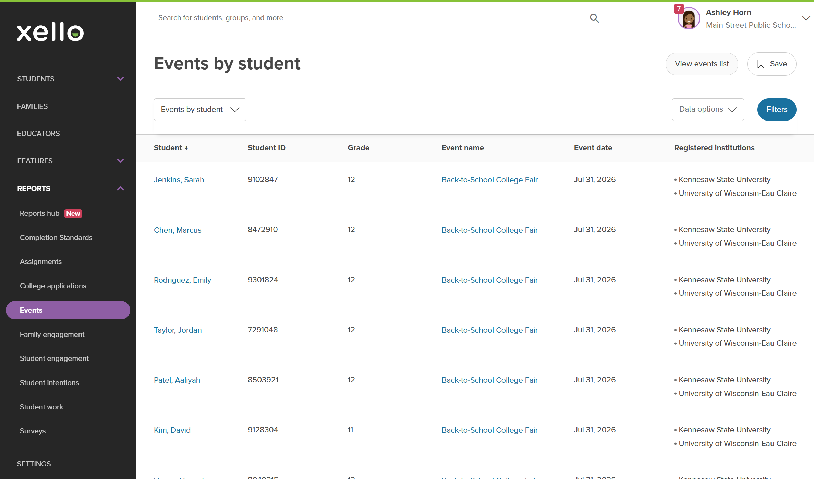Image resolution: width=814 pixels, height=479 pixels.
Task: Open Family engagement report
Action: pos(52,335)
